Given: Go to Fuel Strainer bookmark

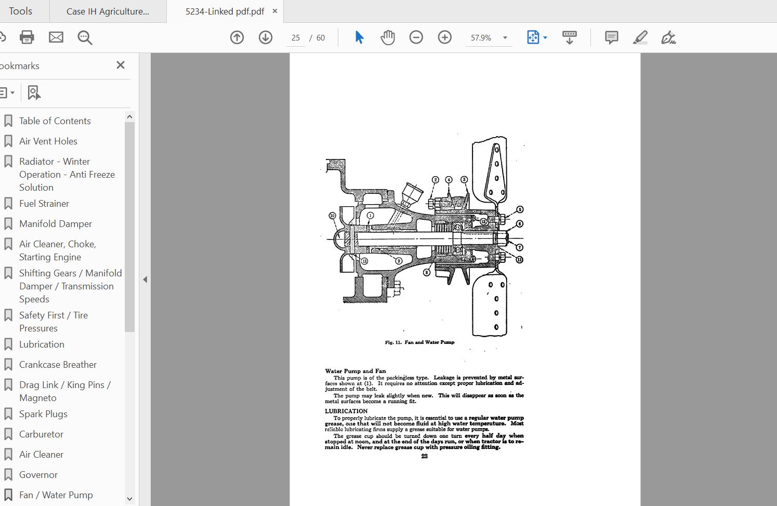Looking at the screenshot, I should tap(44, 203).
